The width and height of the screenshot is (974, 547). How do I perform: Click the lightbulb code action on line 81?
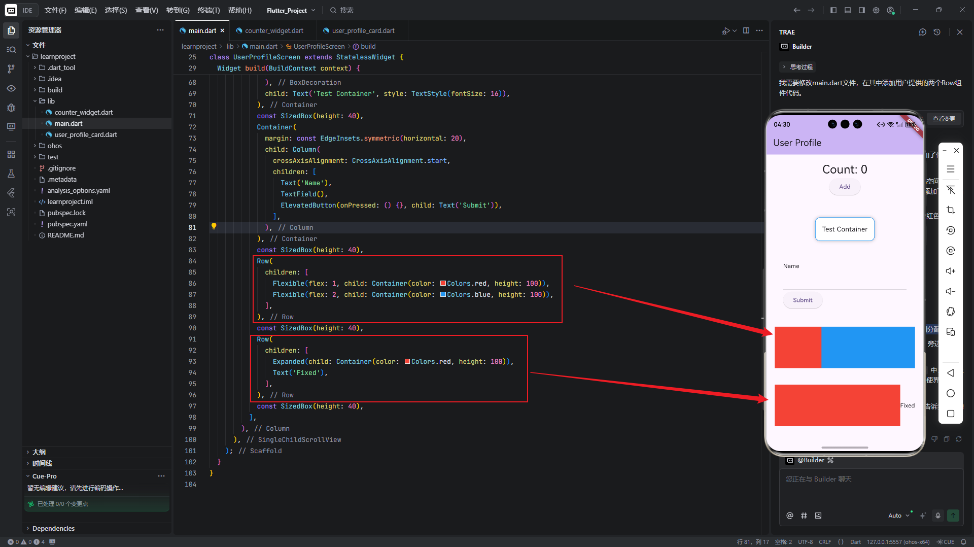(x=214, y=227)
